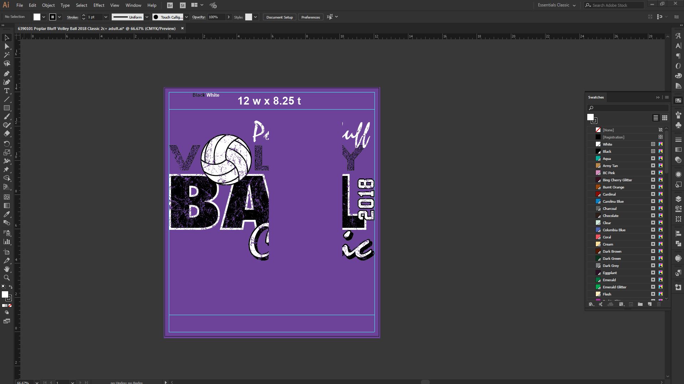This screenshot has width=684, height=384.
Task: Select the Cardinal color swatch
Action: (x=609, y=194)
